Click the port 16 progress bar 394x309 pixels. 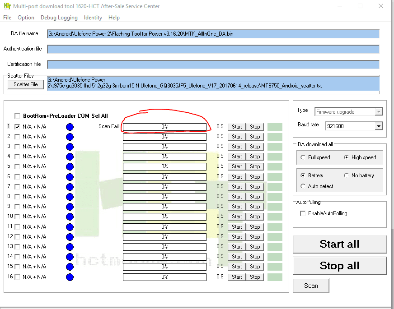[x=164, y=277]
